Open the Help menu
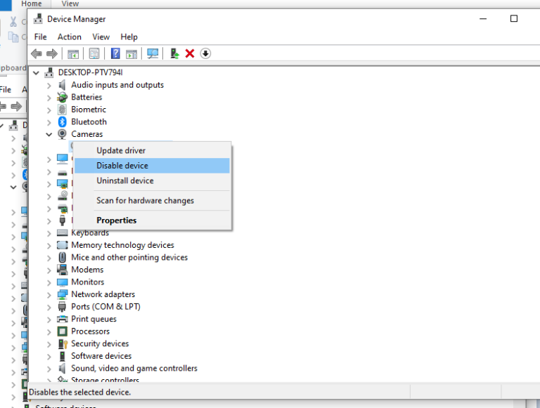This screenshot has height=408, width=540. (129, 37)
